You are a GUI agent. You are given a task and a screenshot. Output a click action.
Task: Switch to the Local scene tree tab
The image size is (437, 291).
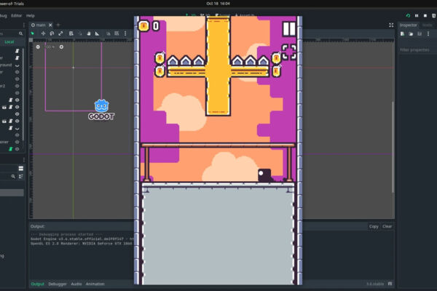point(9,41)
